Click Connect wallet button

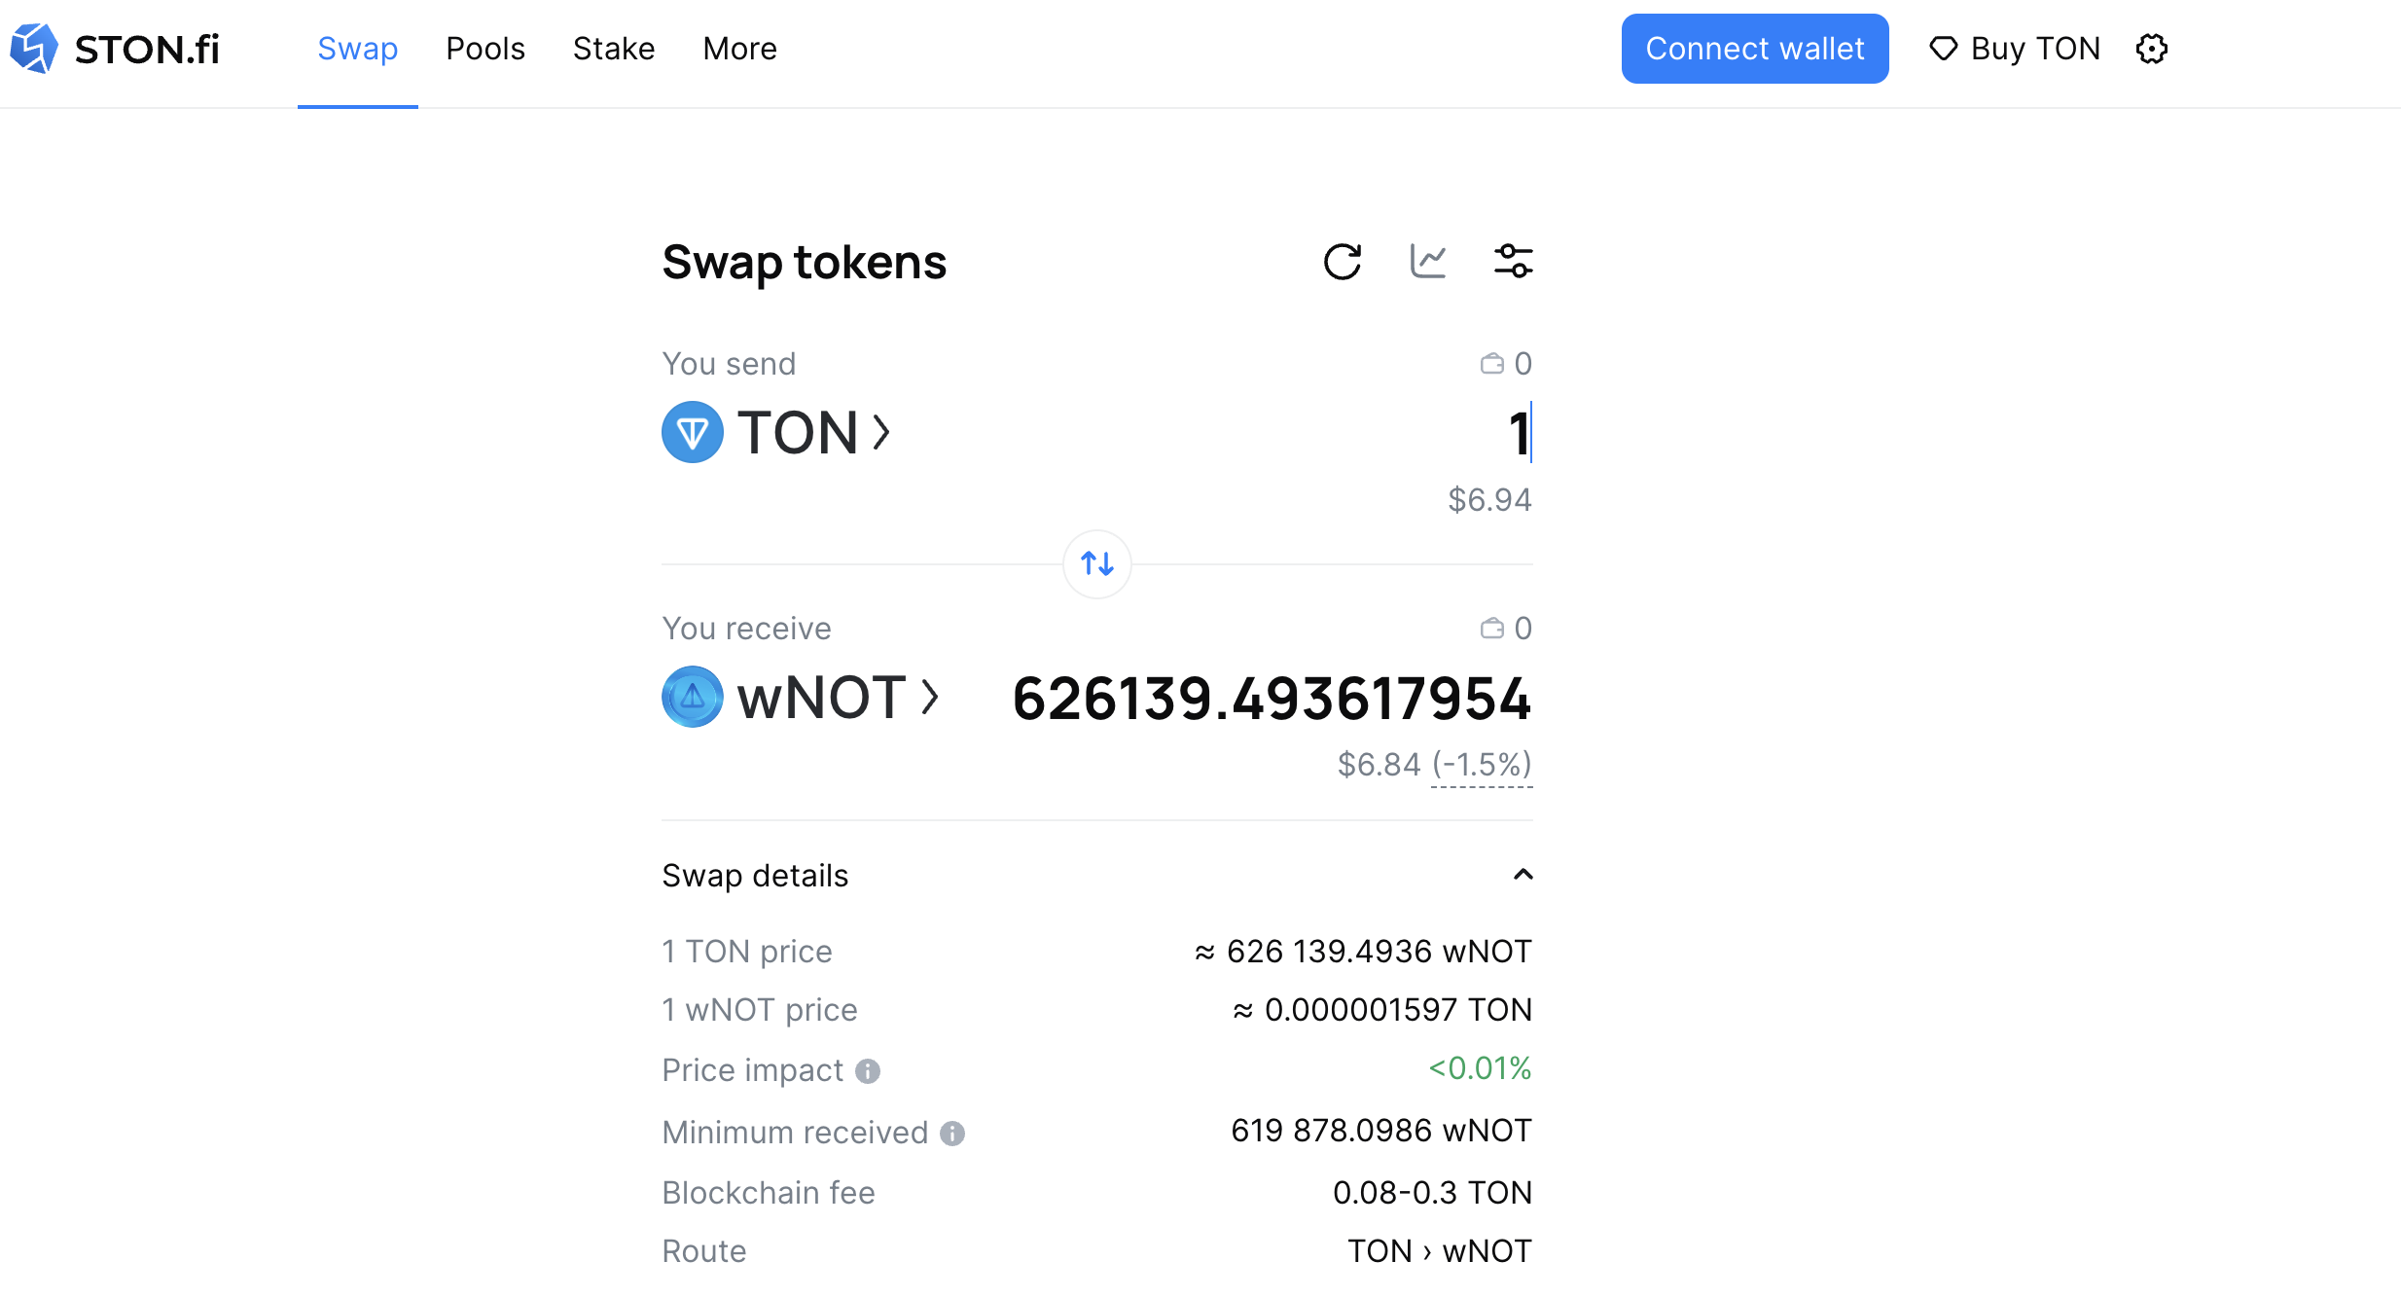coord(1755,49)
